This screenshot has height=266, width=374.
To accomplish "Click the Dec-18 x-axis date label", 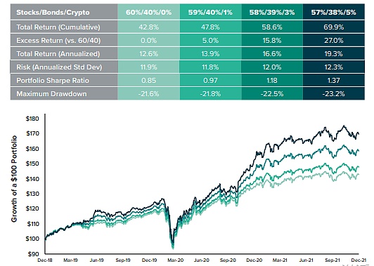I will pos(45,260).
